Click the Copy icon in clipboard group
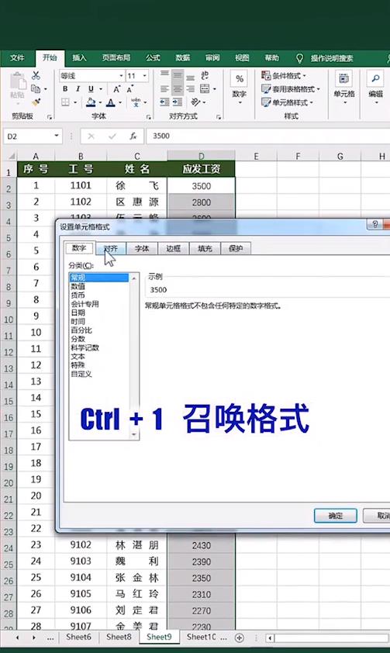Image resolution: width=390 pixels, height=653 pixels. tap(36, 88)
